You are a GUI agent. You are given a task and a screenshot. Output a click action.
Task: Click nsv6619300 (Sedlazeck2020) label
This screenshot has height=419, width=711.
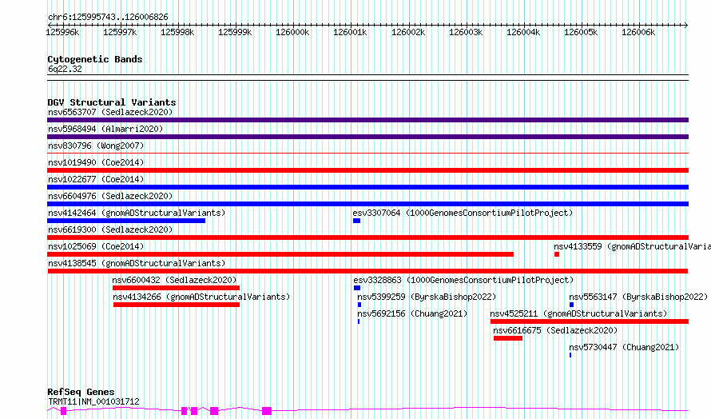(x=110, y=229)
